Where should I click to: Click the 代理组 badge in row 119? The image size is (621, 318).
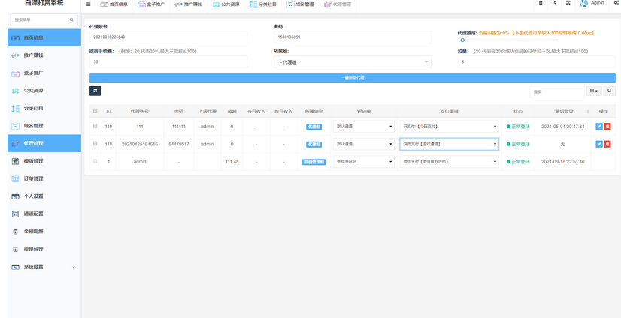314,127
